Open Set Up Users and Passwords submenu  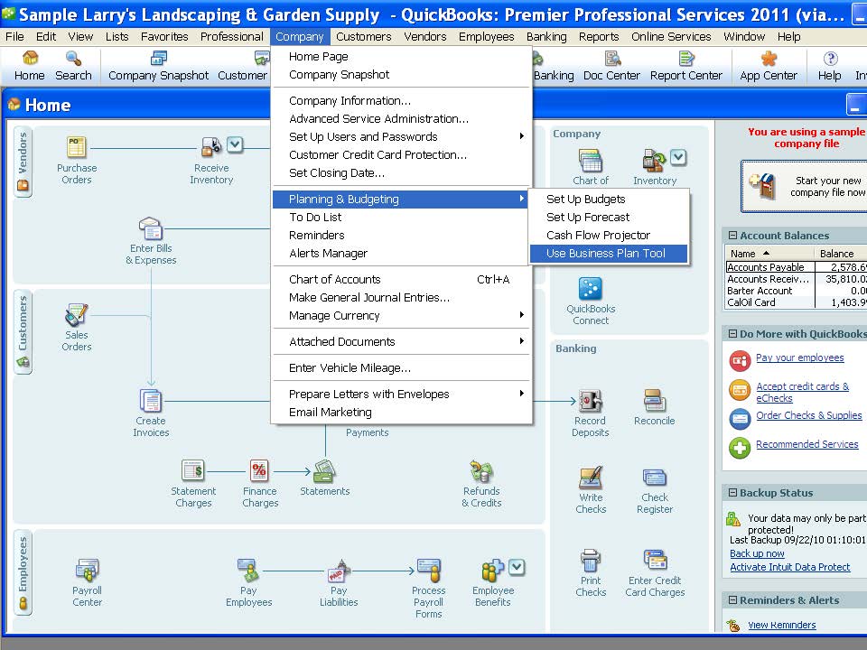pos(401,136)
